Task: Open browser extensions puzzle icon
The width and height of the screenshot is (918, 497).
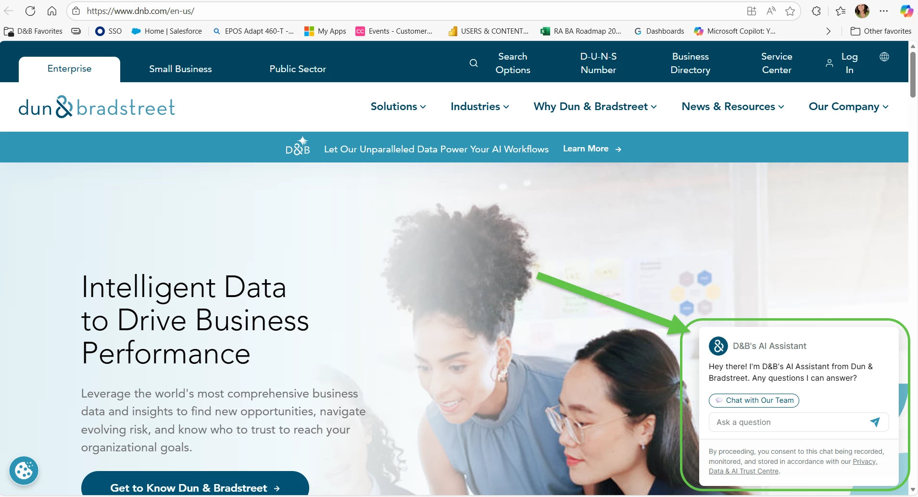Action: click(x=816, y=11)
